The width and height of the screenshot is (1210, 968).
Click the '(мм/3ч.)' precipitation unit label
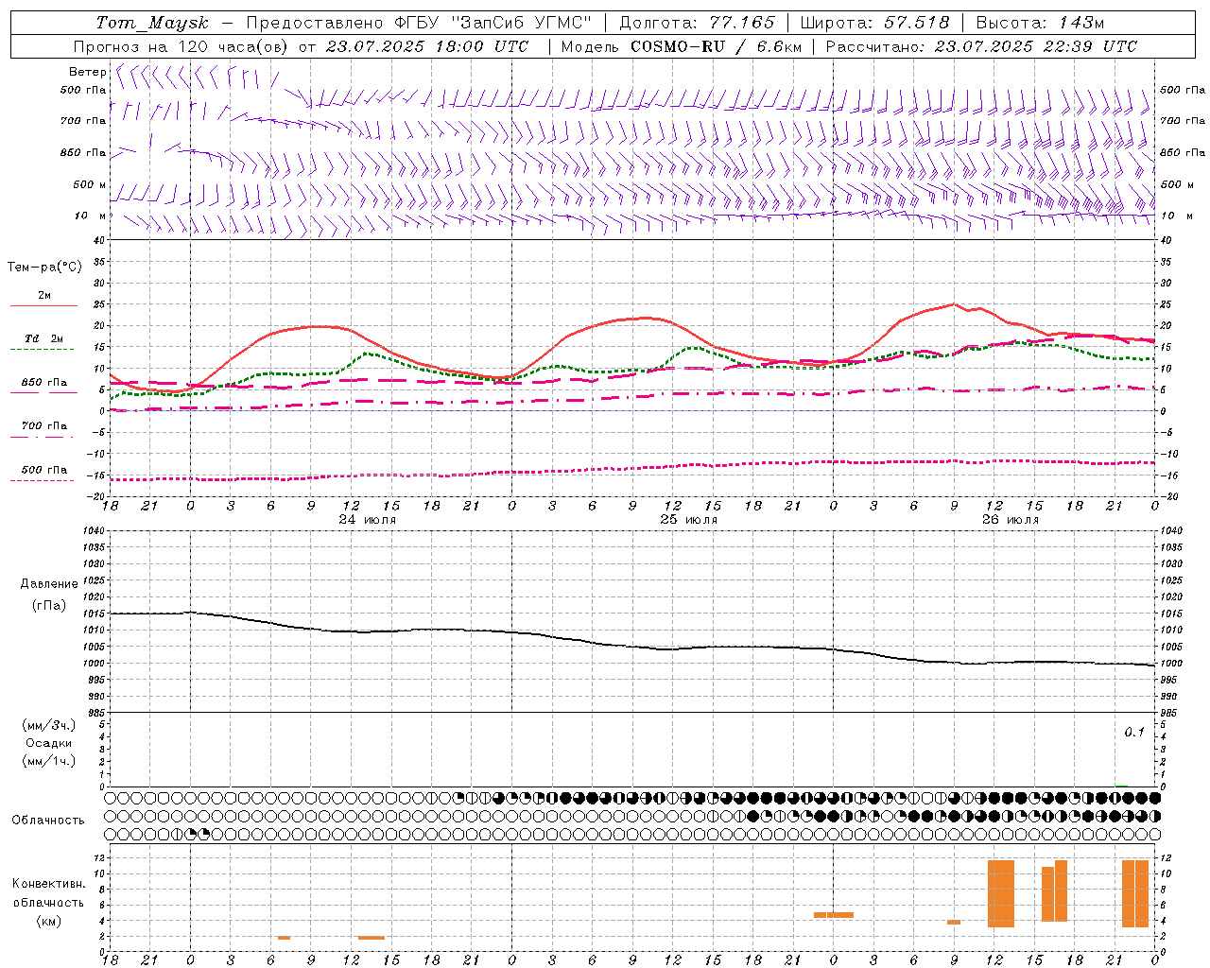point(49,725)
